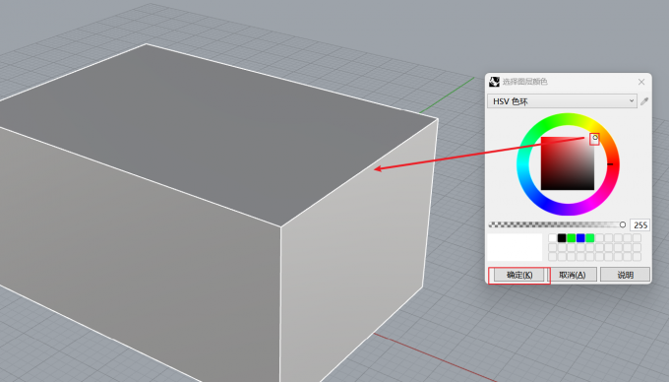
Task: Click the dropdown chevron beside HSV 色环
Action: tap(632, 101)
